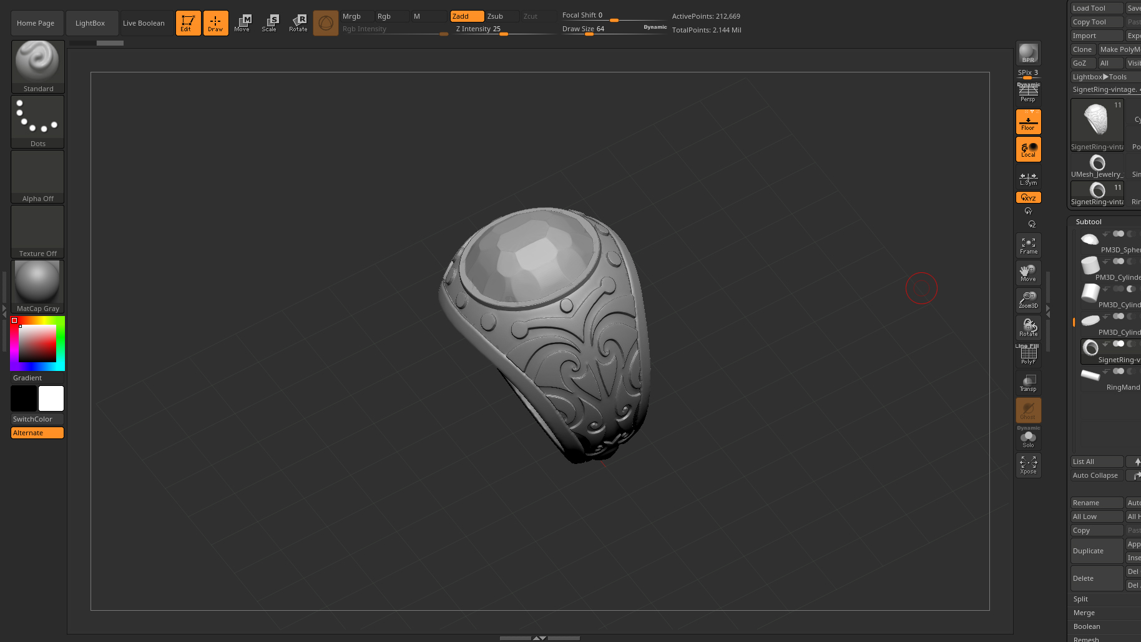The height and width of the screenshot is (642, 1141).
Task: Run a BPR render
Action: pos(1028,53)
